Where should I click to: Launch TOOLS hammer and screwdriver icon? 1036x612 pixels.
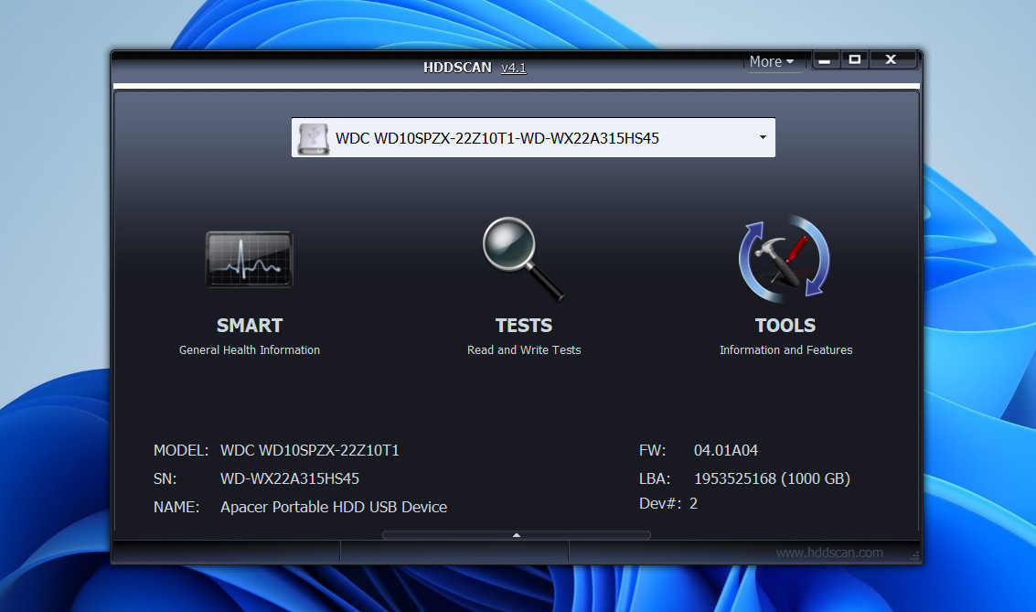[785, 259]
